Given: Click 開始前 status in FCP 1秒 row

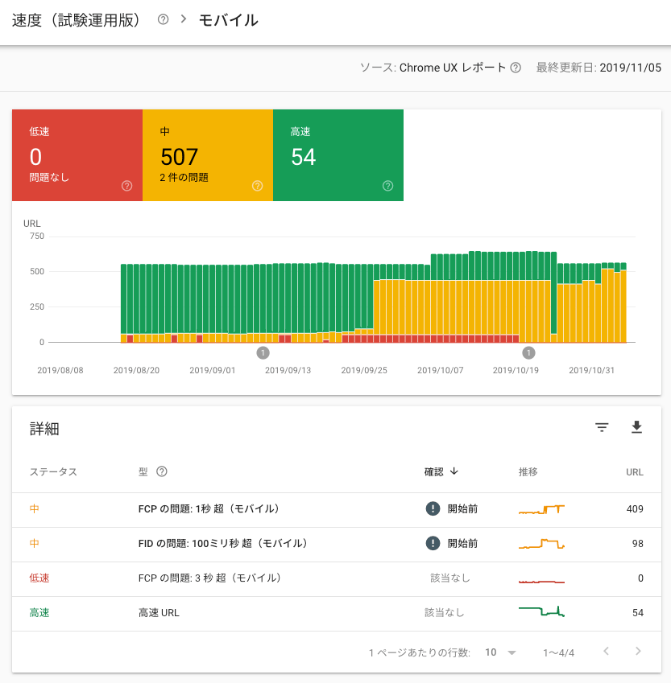Looking at the screenshot, I should (x=462, y=508).
